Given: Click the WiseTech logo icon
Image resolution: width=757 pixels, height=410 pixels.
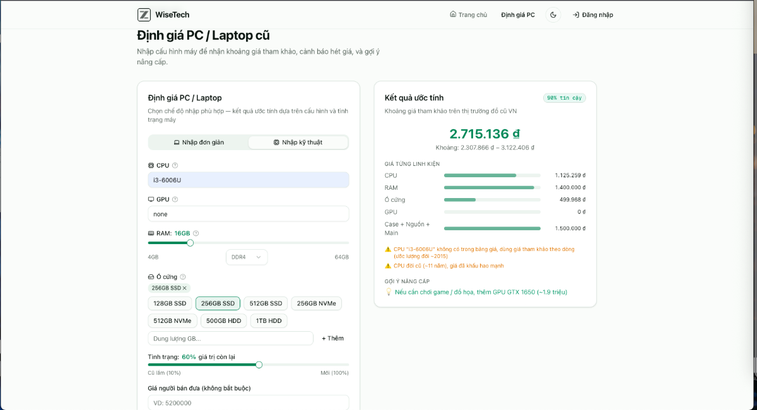Looking at the screenshot, I should 144,15.
